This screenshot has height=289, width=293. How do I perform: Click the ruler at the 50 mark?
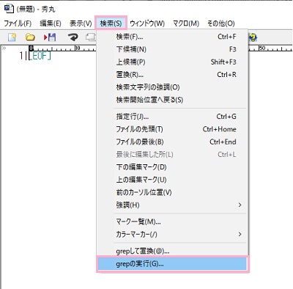click(262, 48)
